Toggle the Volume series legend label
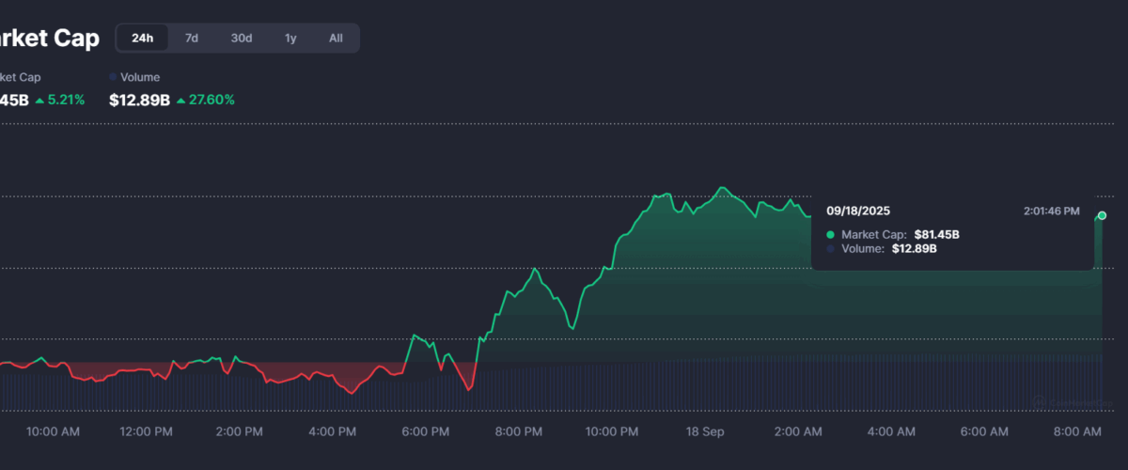Image resolution: width=1128 pixels, height=470 pixels. [x=140, y=77]
